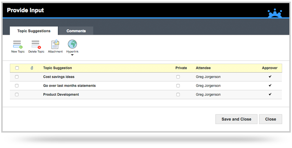Click the Approver column header
Image resolution: width=292 pixels, height=148 pixels.
click(x=270, y=68)
